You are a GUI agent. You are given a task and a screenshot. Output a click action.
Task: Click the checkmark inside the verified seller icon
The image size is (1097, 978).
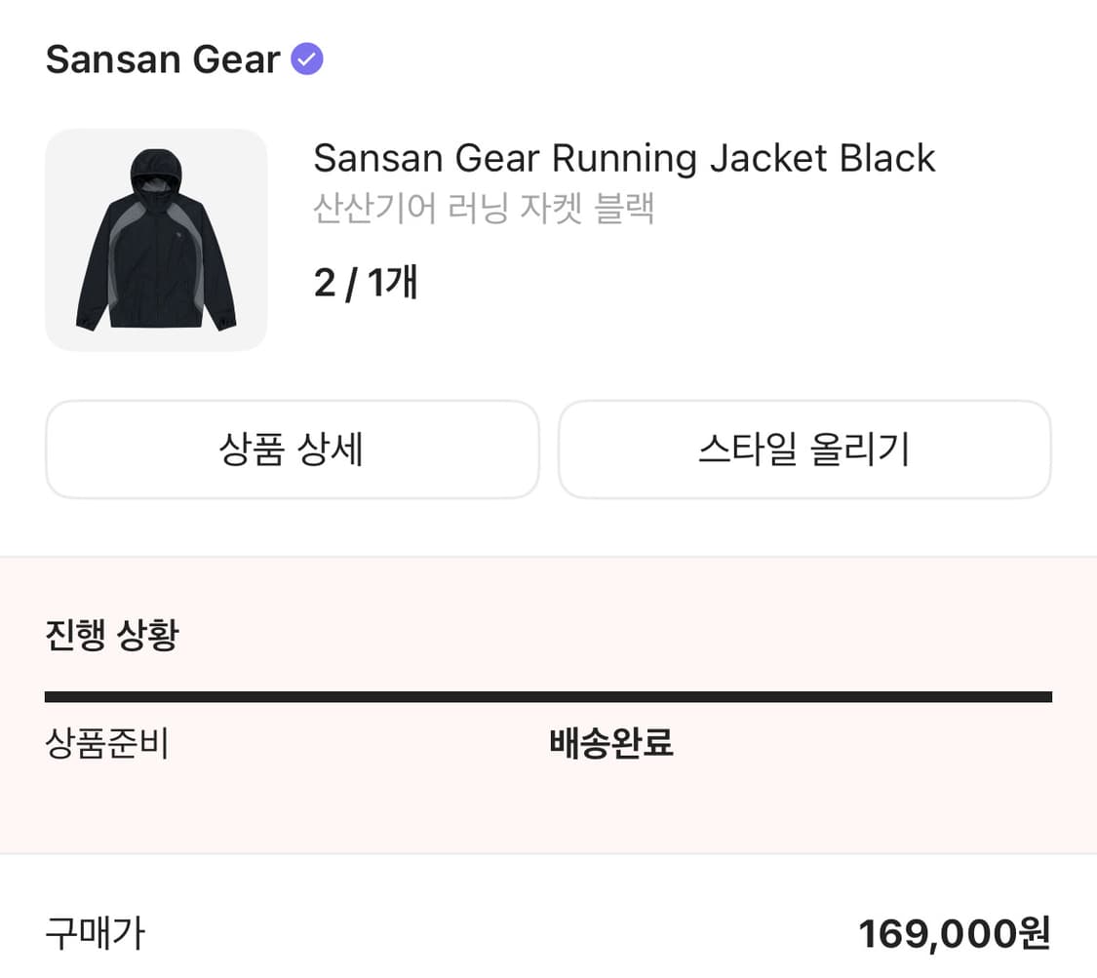(305, 59)
